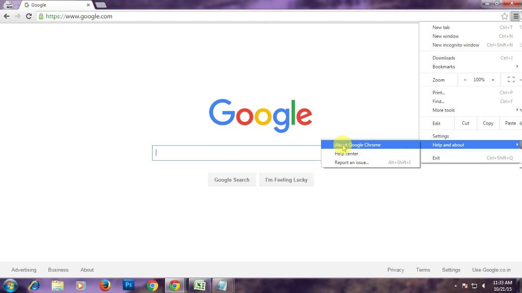Click the browser back arrow
This screenshot has height=293, width=522.
(7, 16)
